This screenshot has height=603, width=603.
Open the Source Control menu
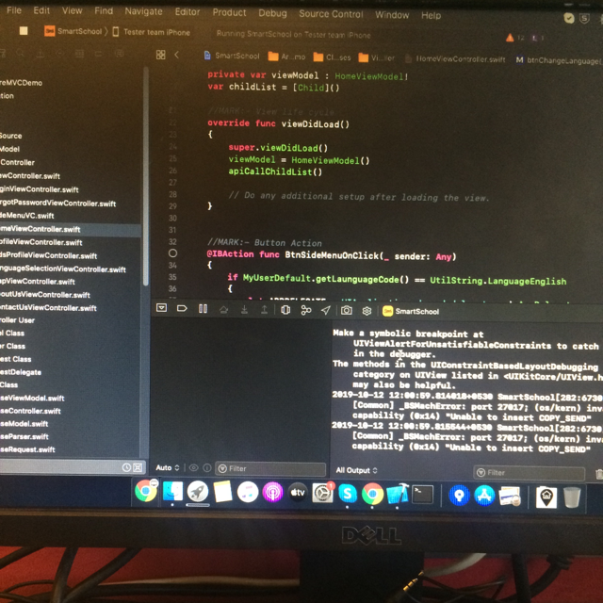(330, 14)
